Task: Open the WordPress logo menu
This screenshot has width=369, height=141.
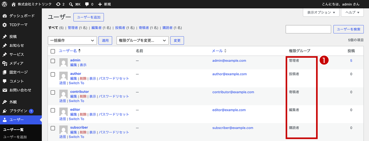Action: 5,4
